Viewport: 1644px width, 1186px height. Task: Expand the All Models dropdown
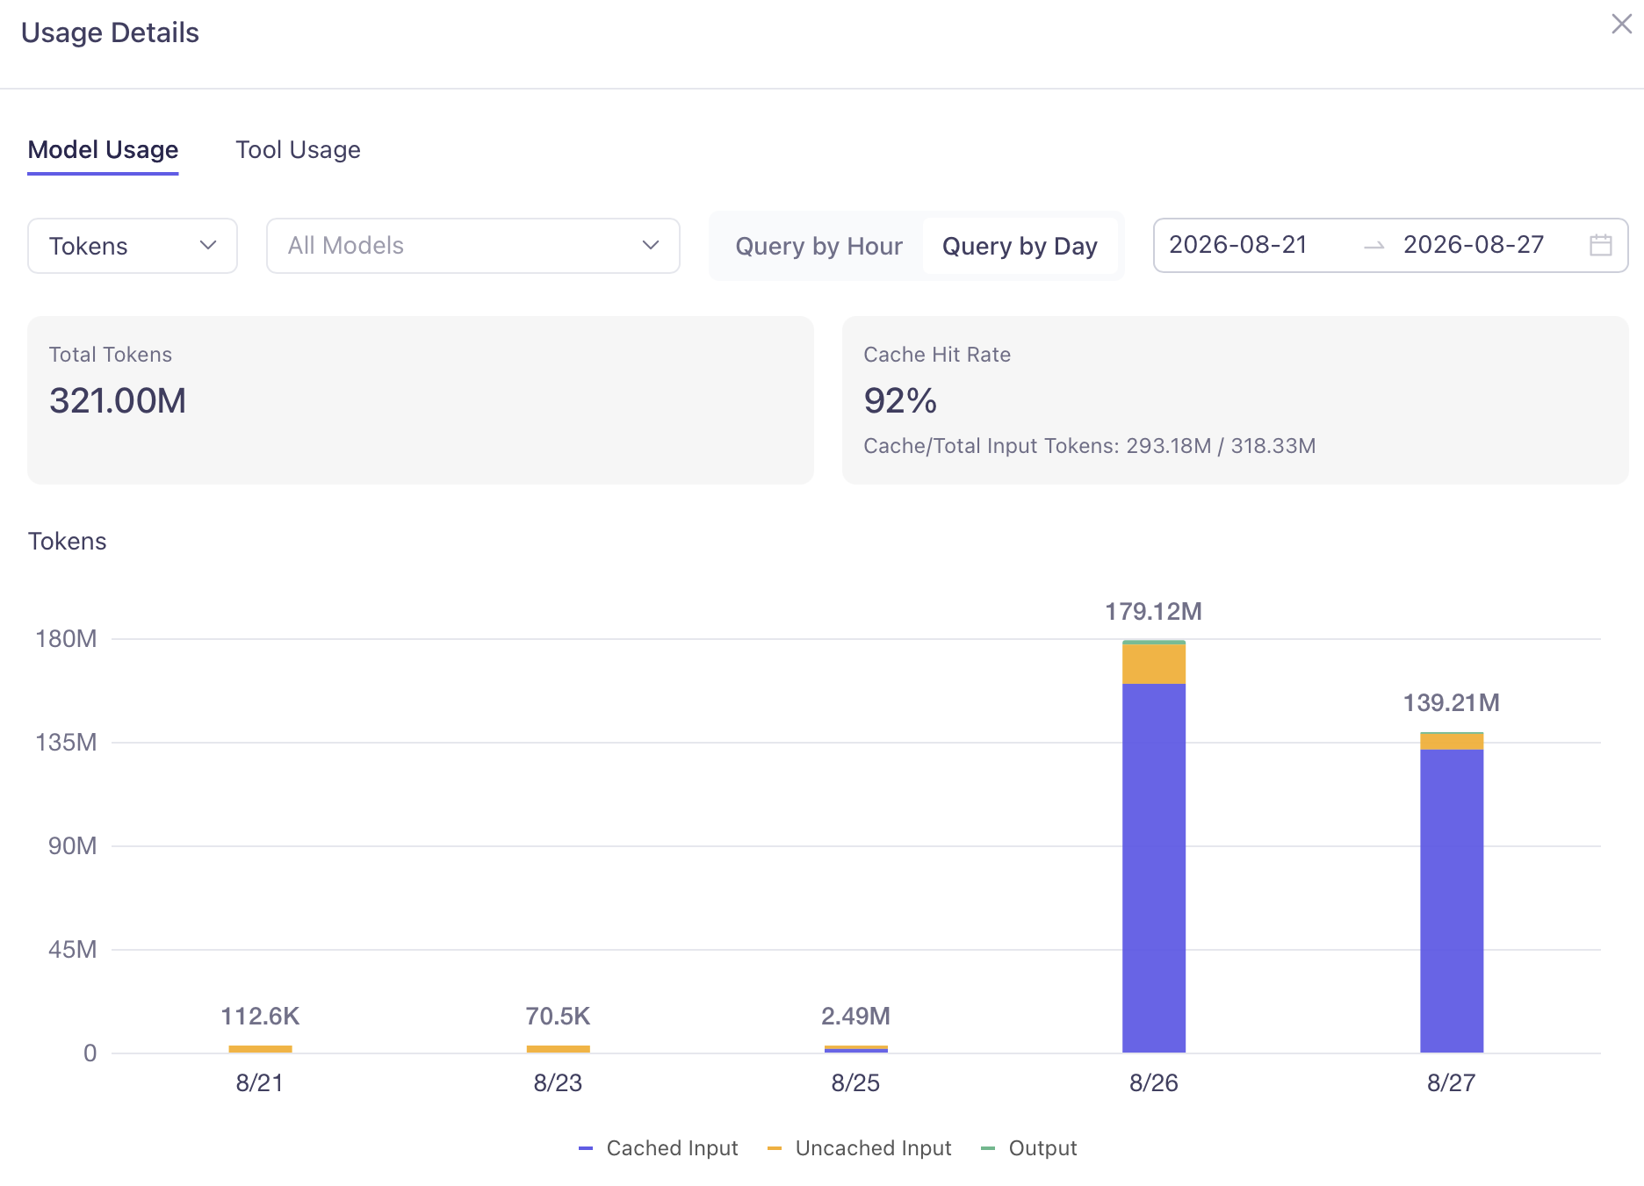[x=473, y=246]
